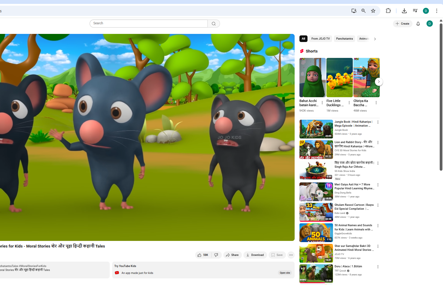Open more actions ellipsis below video
443x285 pixels.
coord(291,255)
